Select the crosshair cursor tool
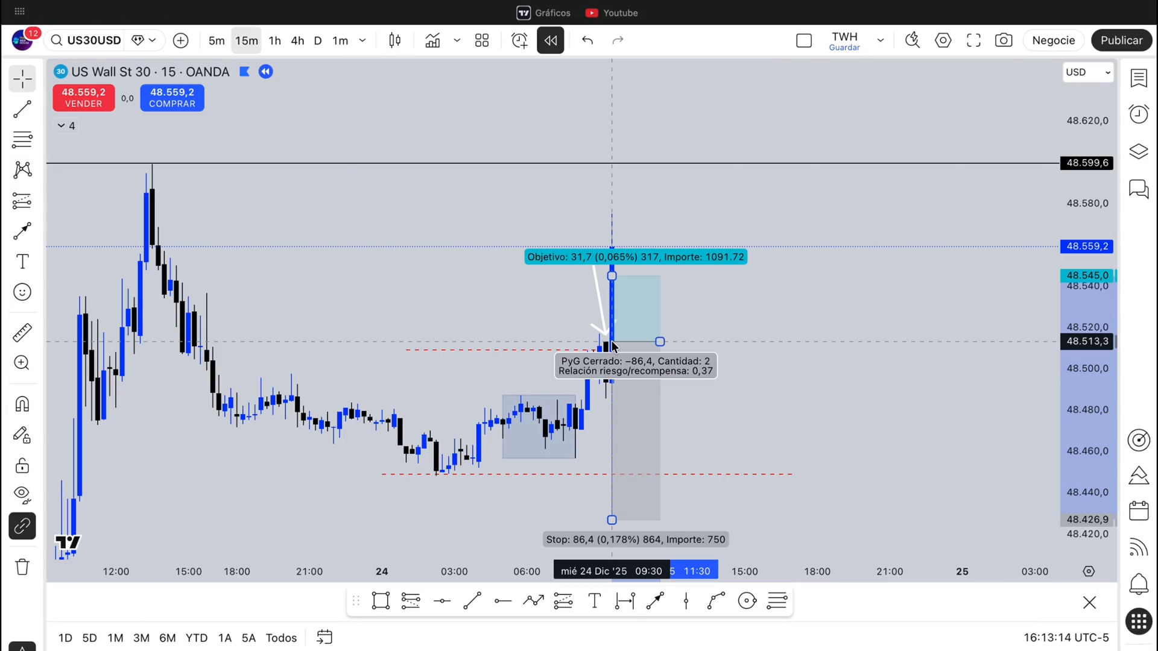Image resolution: width=1158 pixels, height=651 pixels. [22, 79]
